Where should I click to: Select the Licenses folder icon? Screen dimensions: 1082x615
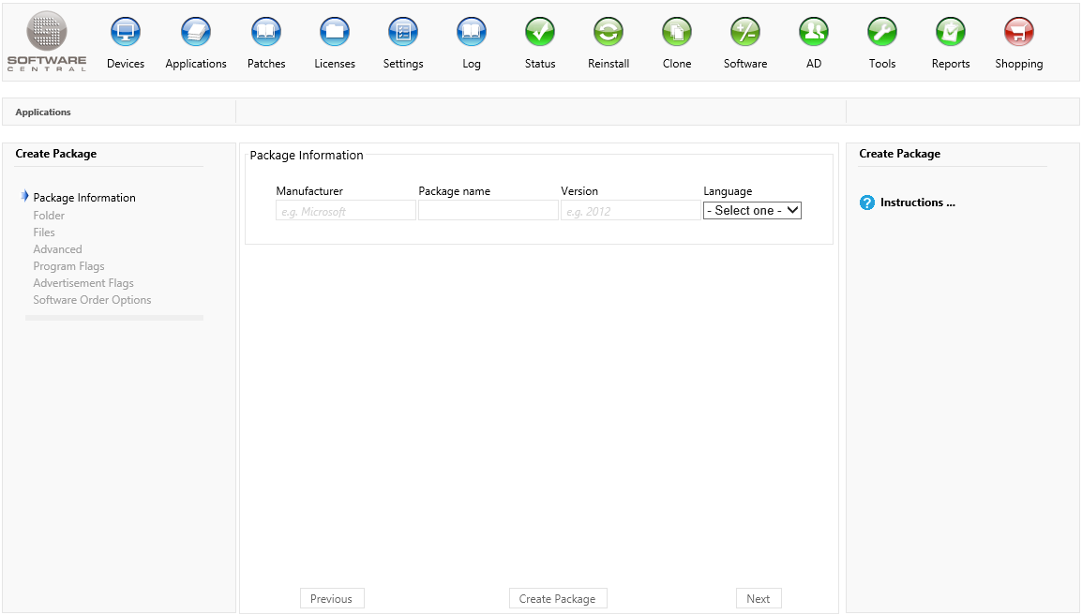[x=335, y=33]
